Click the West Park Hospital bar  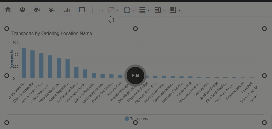(x=32, y=64)
